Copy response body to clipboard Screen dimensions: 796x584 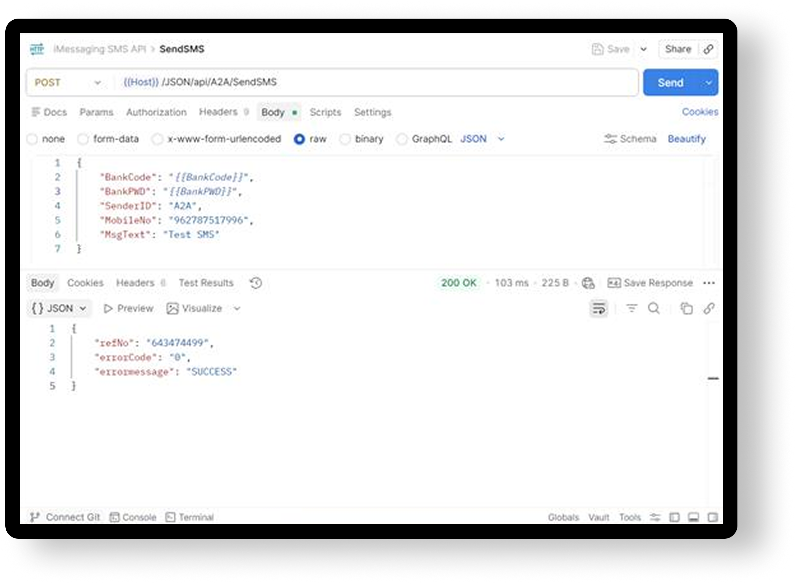(687, 308)
